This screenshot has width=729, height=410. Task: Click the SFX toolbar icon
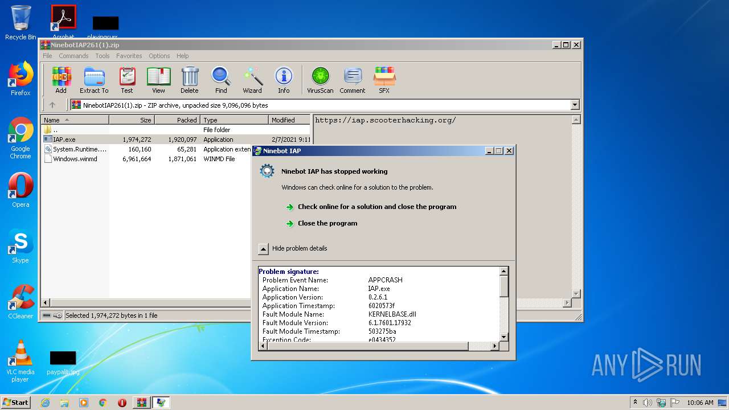[x=384, y=80]
